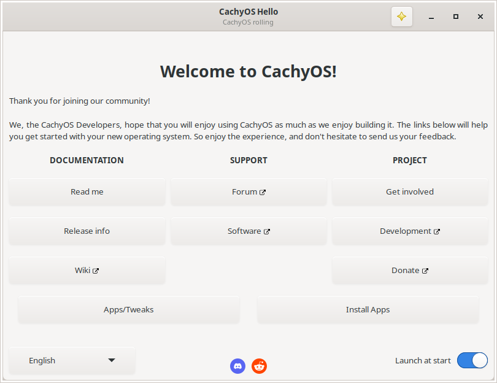Click the language dropdown arrow

tap(111, 360)
